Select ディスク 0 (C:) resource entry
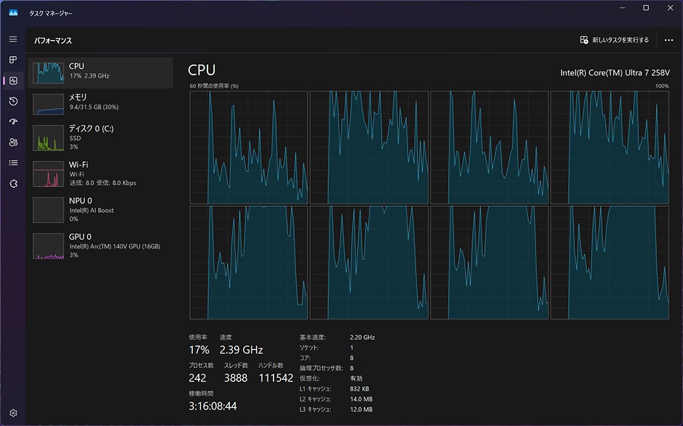This screenshot has height=426, width=683. (100, 137)
